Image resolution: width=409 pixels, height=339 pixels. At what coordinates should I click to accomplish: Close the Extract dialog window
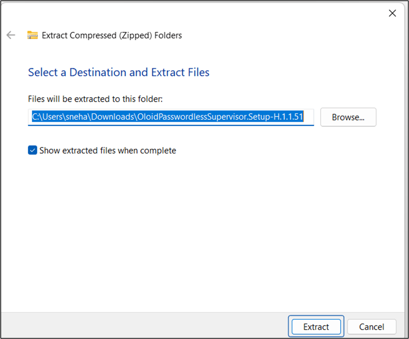[x=392, y=13]
